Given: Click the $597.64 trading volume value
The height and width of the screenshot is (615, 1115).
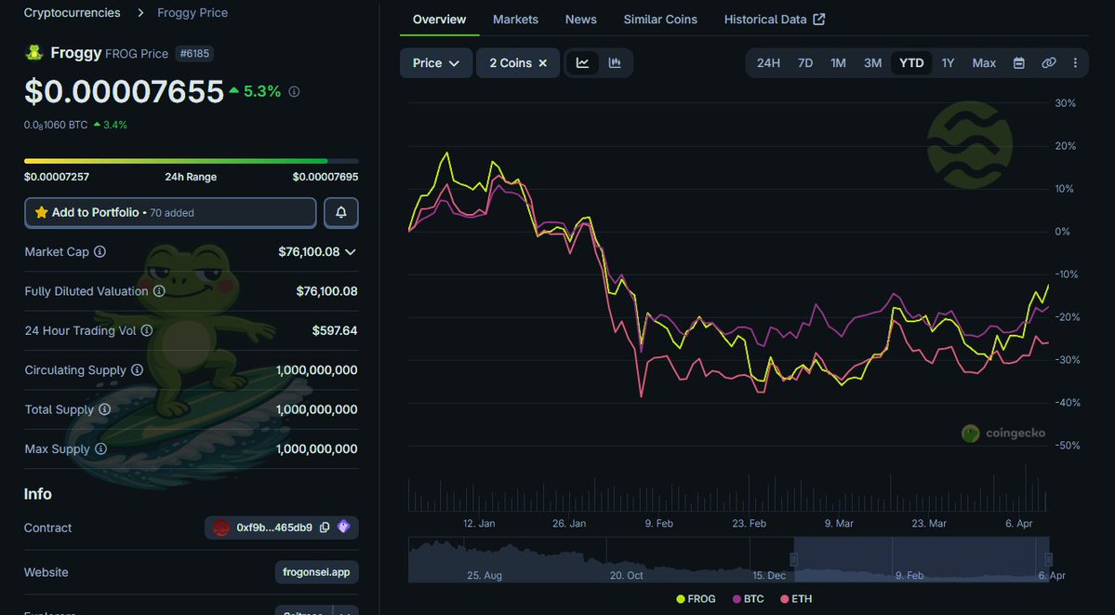Looking at the screenshot, I should click(335, 330).
